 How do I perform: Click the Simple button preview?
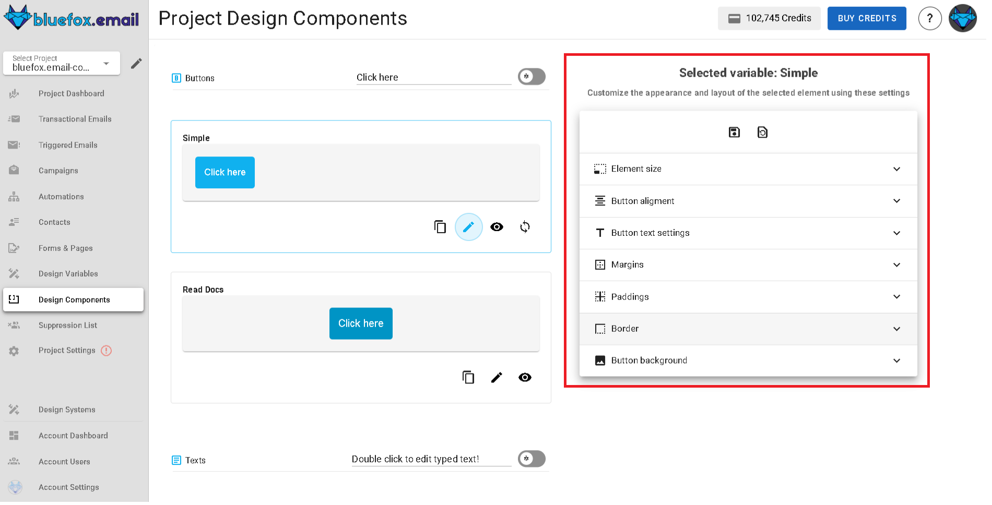225,173
